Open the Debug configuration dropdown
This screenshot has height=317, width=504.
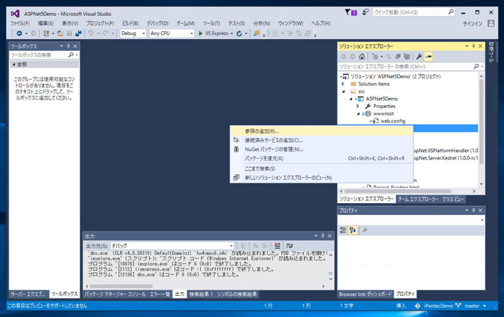coord(144,33)
